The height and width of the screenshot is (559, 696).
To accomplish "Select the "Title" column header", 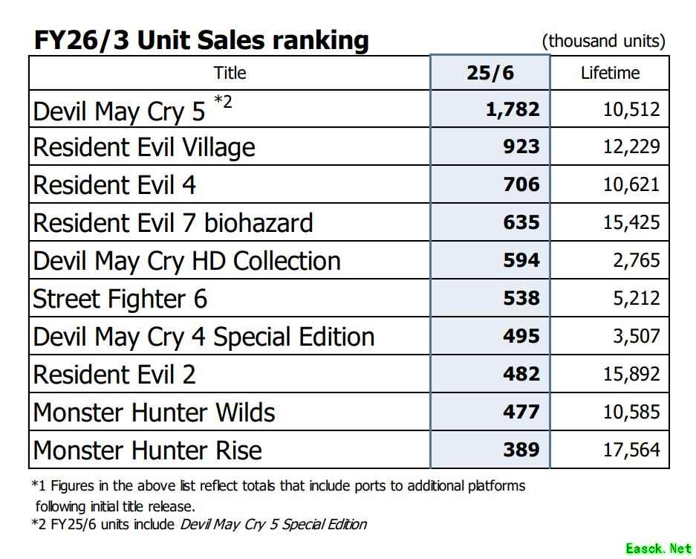I will 230,73.
